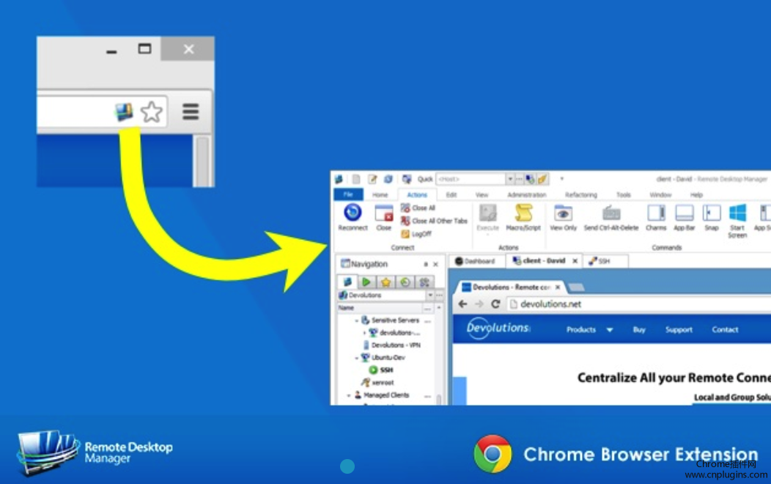Click the Buy link on Devolutions site
This screenshot has width=771, height=484.
click(639, 329)
